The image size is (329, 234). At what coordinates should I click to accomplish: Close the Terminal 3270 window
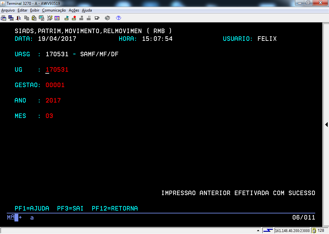click(x=320, y=3)
